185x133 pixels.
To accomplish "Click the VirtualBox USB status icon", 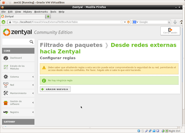I will pyautogui.click(x=146, y=131).
